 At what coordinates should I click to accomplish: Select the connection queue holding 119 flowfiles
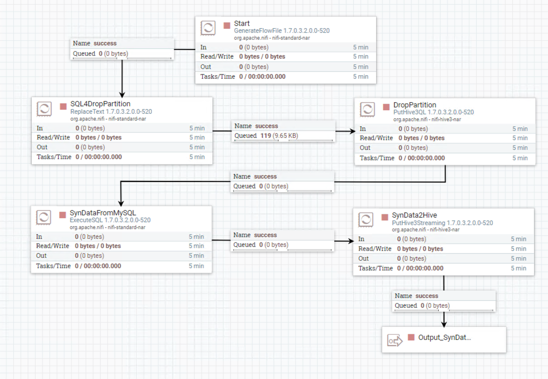pyautogui.click(x=283, y=131)
